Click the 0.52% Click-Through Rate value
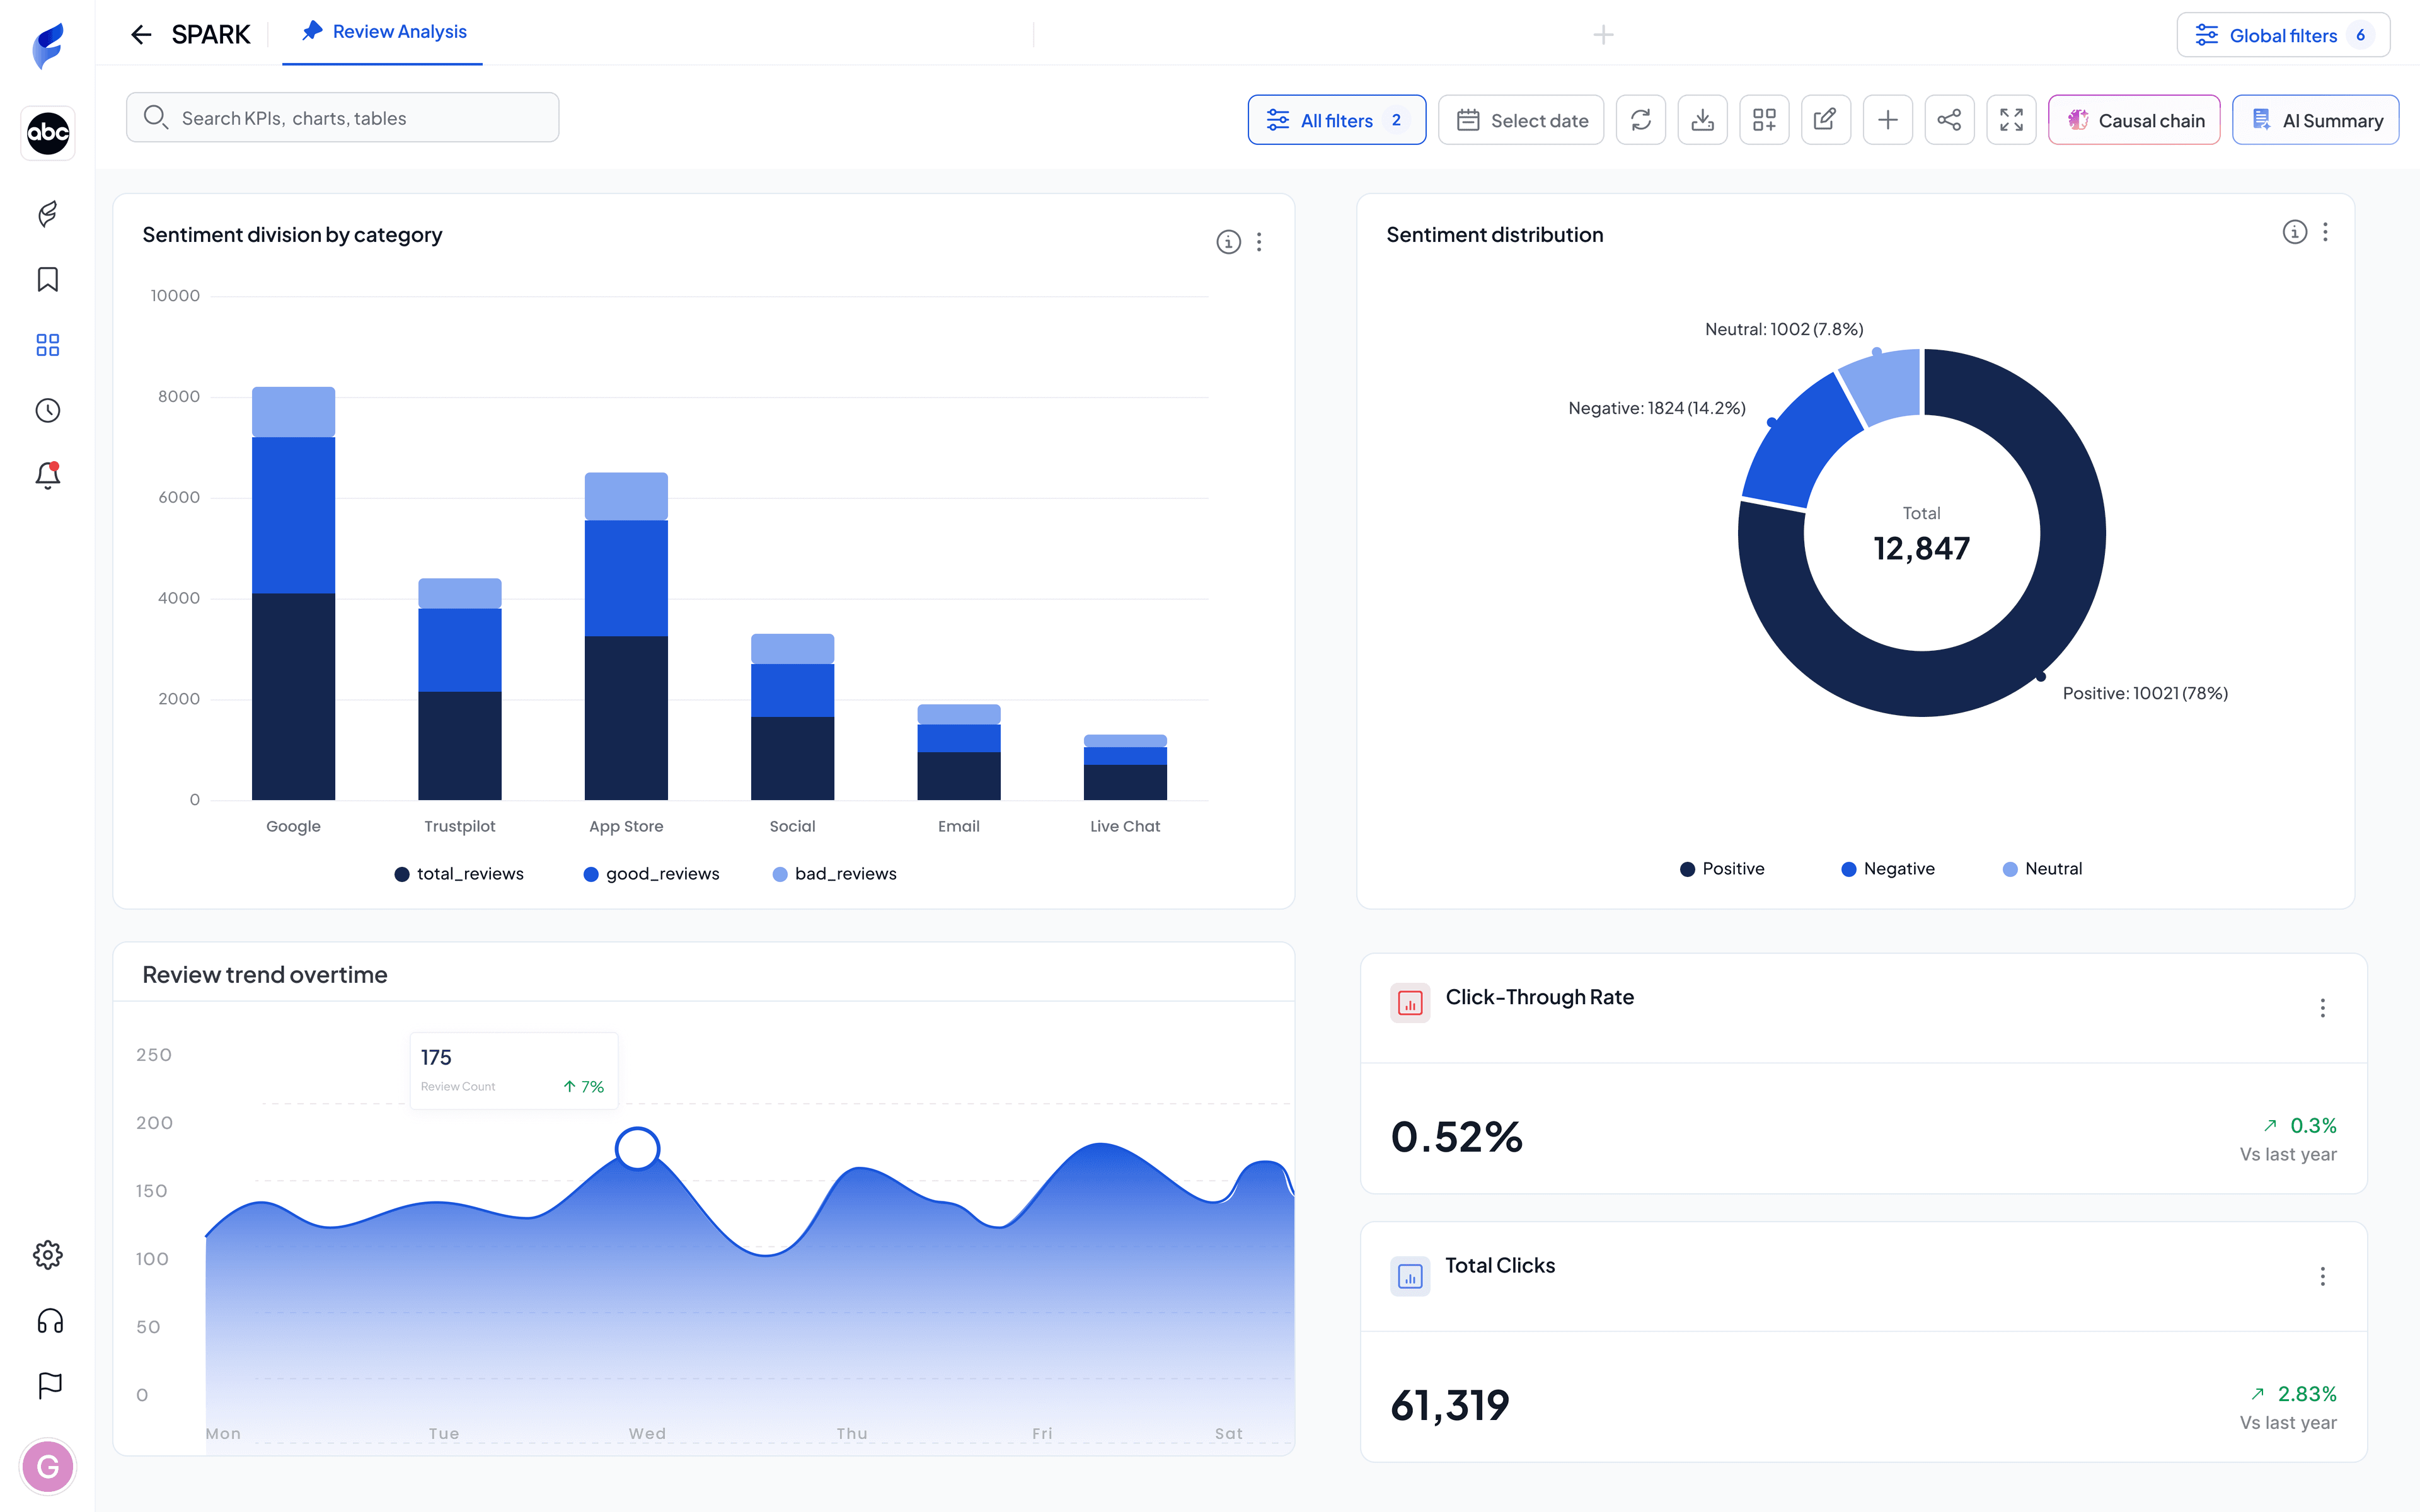Viewport: 2420px width, 1512px height. coord(1457,1137)
